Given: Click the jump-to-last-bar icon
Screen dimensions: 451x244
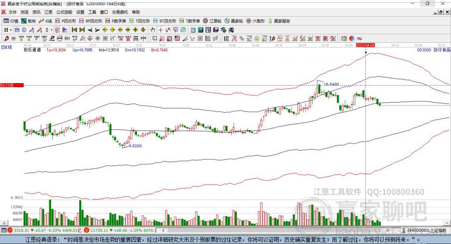Looking at the screenshot, I should click(x=82, y=30).
